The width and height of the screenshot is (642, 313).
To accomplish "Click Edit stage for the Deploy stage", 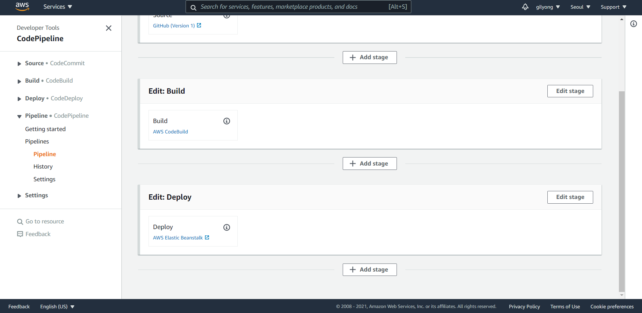I will (x=570, y=197).
